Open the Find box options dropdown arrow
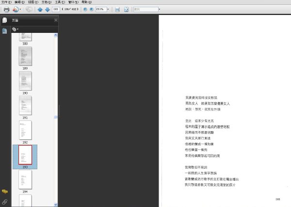 tap(160, 9)
